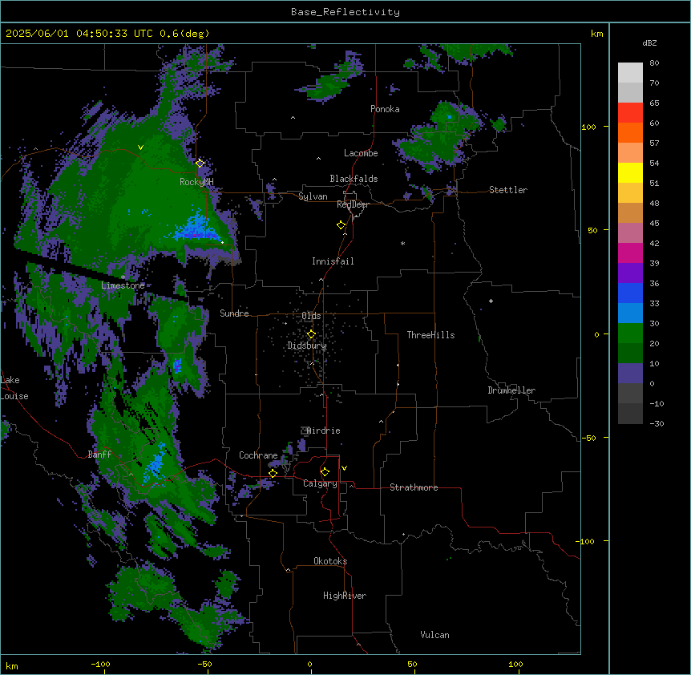The image size is (691, 675).
Task: Click the asterisk marker above Limestone
Action: pyautogui.click(x=123, y=277)
